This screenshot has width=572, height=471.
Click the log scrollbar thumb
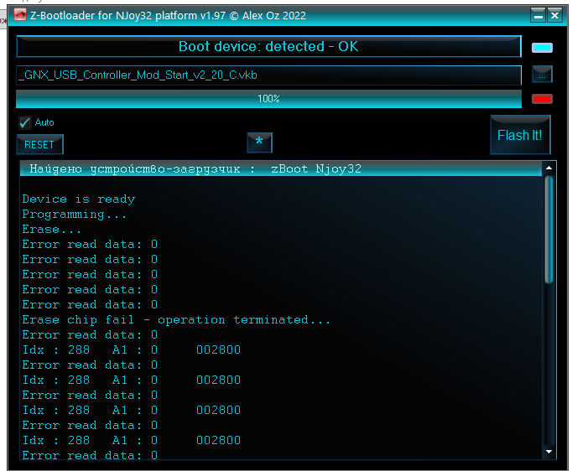[x=549, y=230]
